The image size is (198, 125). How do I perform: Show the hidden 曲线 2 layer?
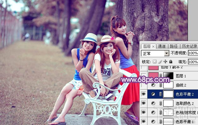tap(144, 85)
